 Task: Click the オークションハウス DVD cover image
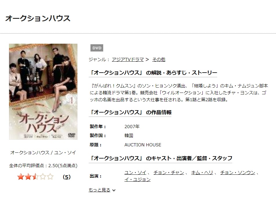43,91
